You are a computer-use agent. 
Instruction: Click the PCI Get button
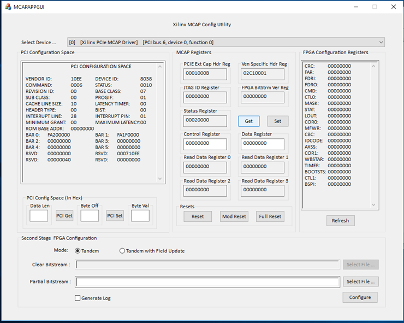[x=64, y=216]
